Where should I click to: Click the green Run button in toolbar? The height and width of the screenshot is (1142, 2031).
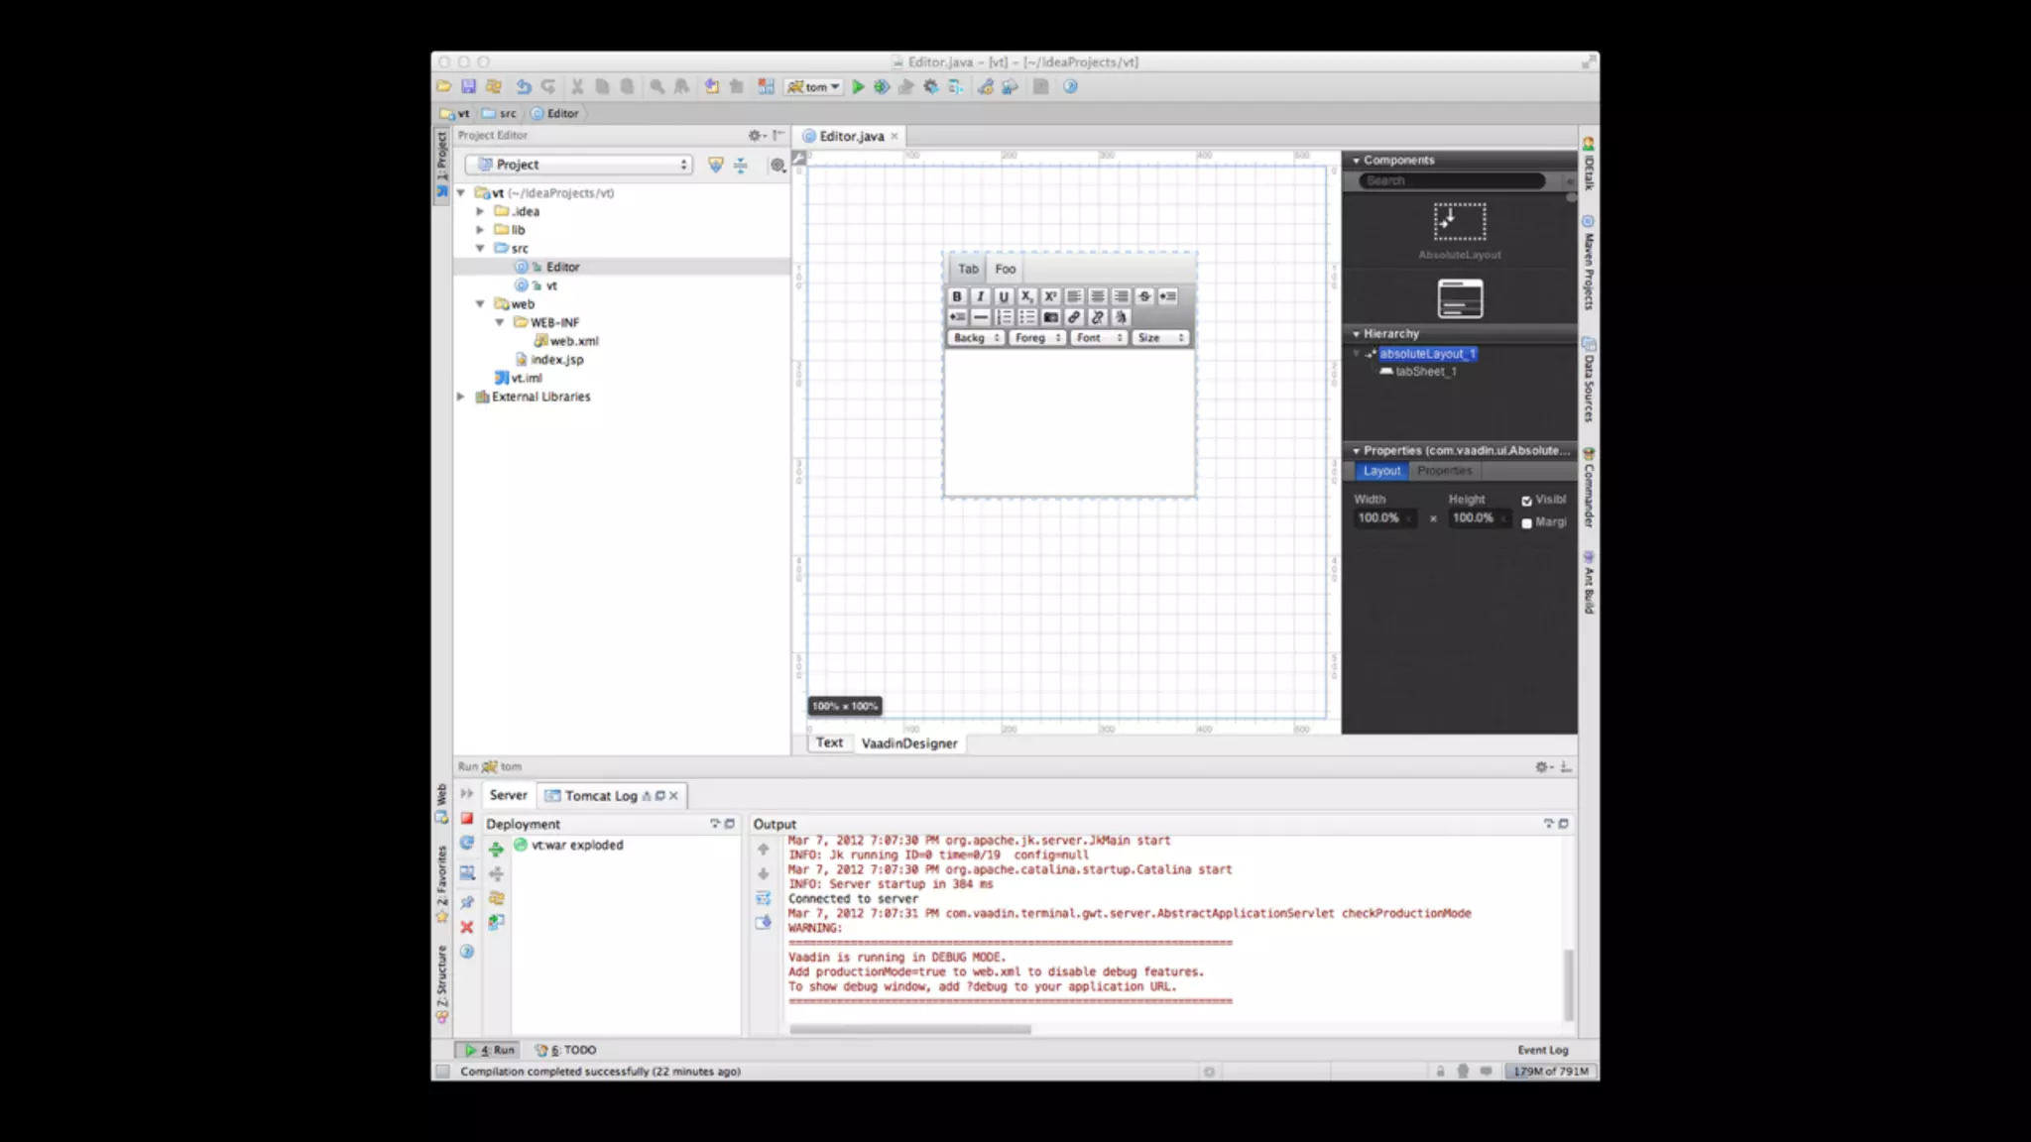pos(858,87)
